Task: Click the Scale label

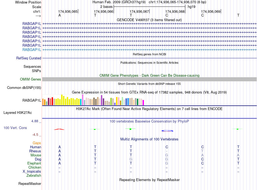Action: tap(37, 7)
